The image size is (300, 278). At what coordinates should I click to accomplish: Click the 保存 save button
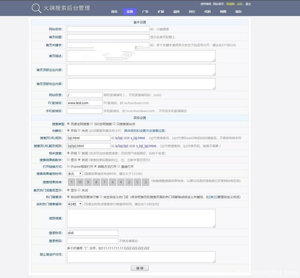(x=139, y=268)
